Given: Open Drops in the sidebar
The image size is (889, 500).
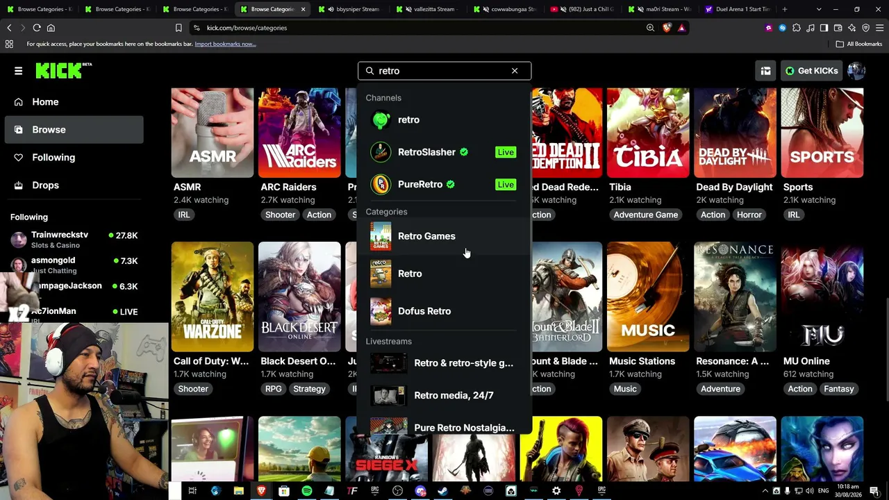Looking at the screenshot, I should 74,185.
